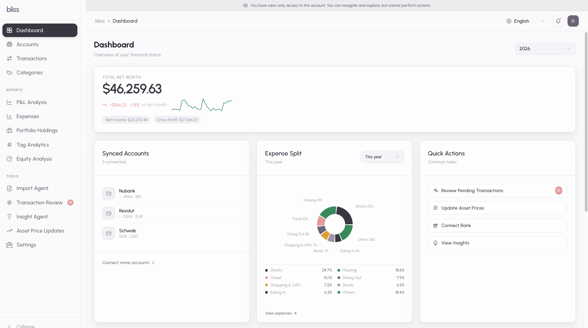Open Portfolio Holdings report
This screenshot has height=328, width=588.
pyautogui.click(x=40, y=130)
